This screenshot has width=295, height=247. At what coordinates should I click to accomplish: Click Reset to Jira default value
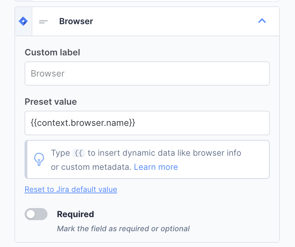[71, 189]
